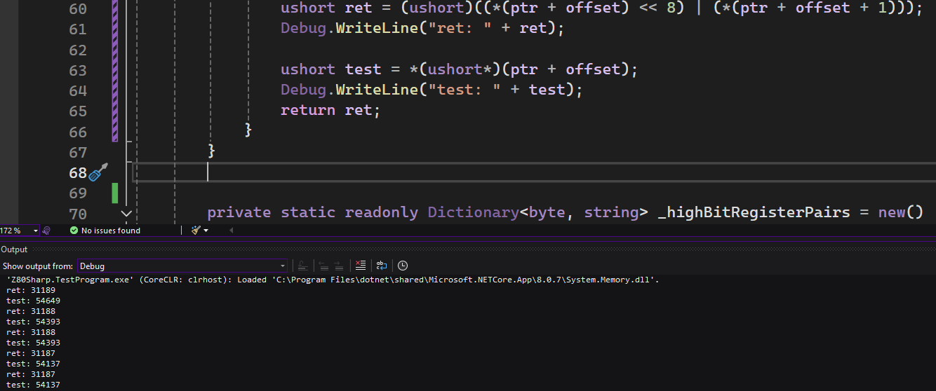Click the _highBitRegisterPairs field name
Screen dimensions: 936x391
(754, 212)
